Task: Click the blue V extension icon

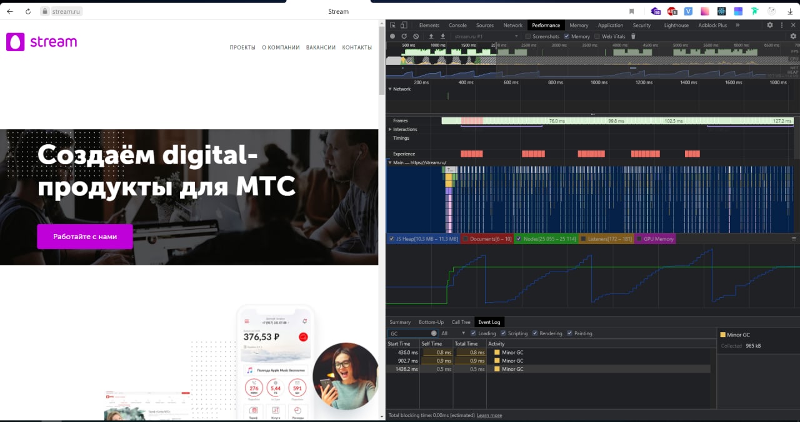Action: coord(688,11)
